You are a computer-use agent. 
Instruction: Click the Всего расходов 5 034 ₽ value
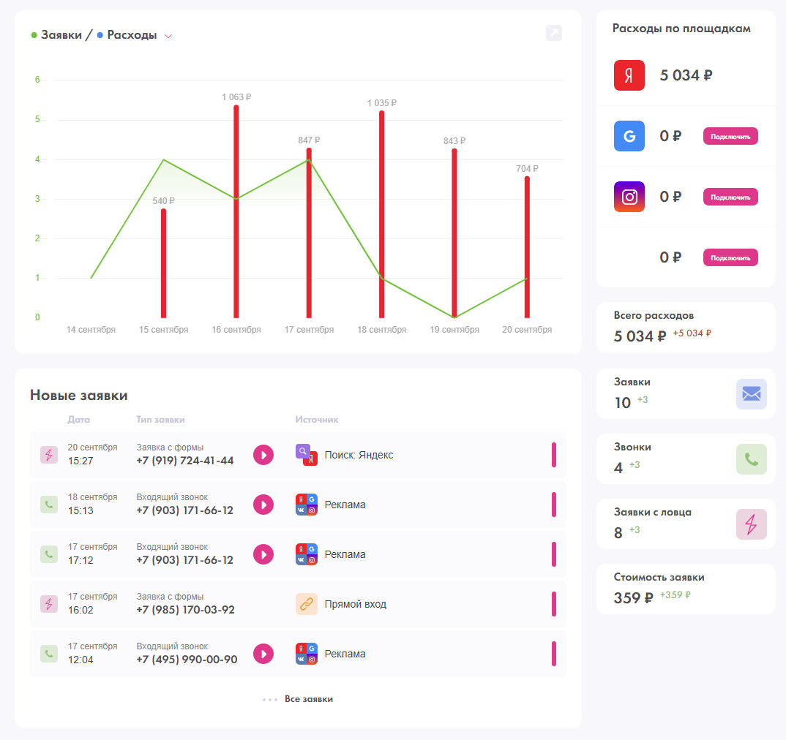pyautogui.click(x=640, y=336)
